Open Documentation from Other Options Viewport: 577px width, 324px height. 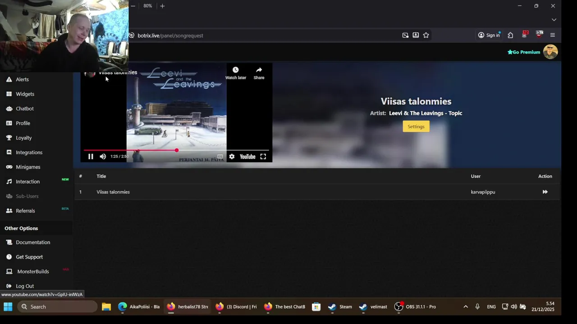coord(33,242)
